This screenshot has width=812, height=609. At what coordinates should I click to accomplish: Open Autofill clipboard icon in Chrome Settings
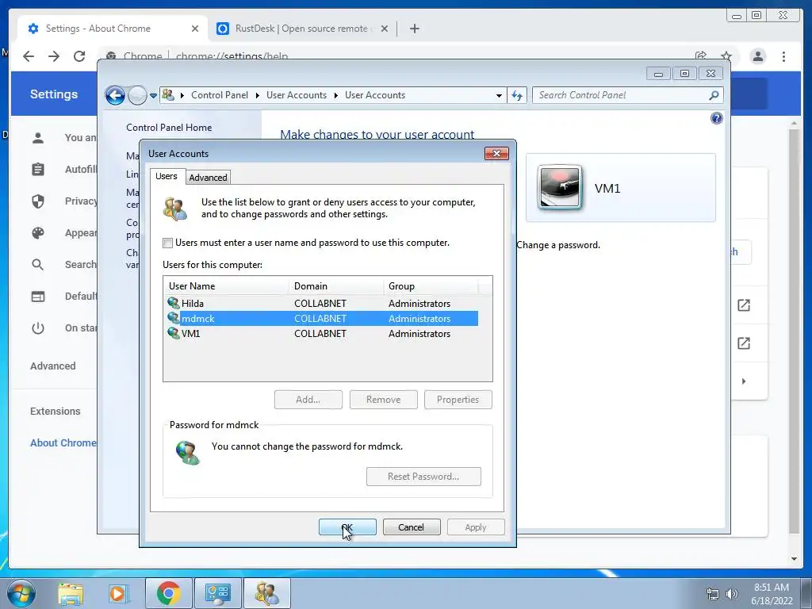(38, 170)
